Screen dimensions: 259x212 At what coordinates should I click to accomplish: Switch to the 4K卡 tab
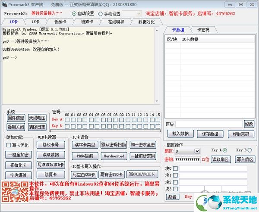[x=35, y=22]
